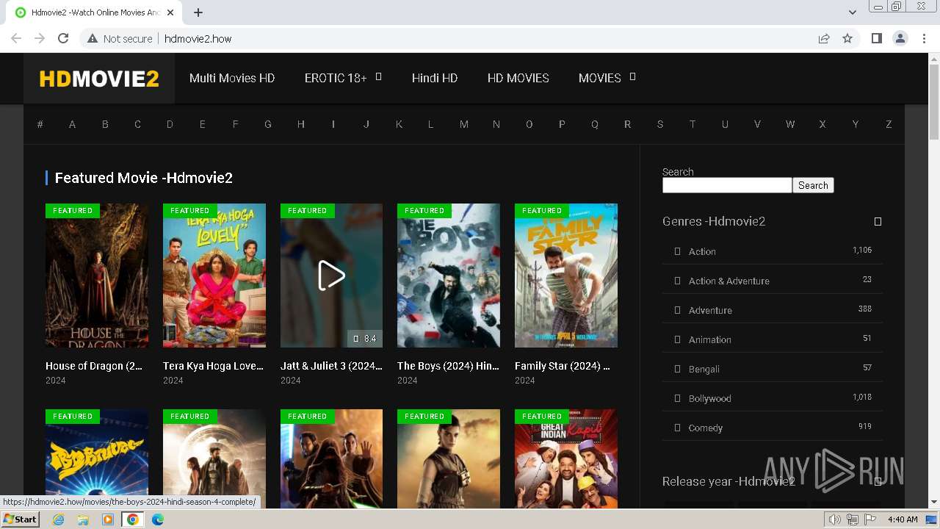Screen dimensions: 940x529
Task: Filter movies by letter S
Action: pos(659,124)
